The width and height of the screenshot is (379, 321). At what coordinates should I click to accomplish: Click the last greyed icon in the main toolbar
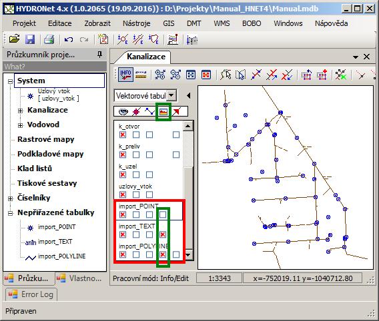[x=192, y=39]
